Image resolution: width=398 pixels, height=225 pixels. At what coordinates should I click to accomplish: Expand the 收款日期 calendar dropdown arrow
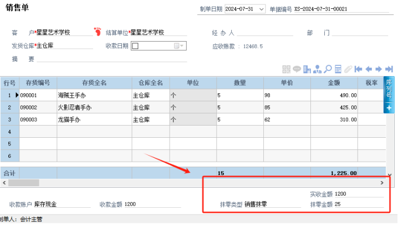[182, 46]
